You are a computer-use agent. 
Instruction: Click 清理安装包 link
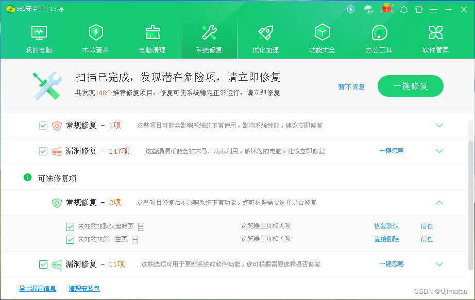pos(84,289)
